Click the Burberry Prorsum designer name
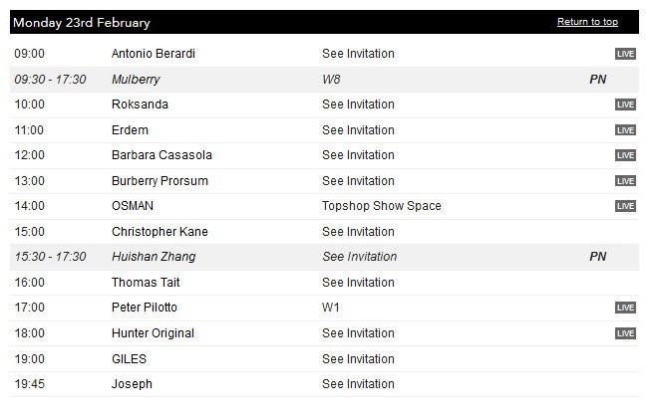The width and height of the screenshot is (656, 418). coord(160,181)
